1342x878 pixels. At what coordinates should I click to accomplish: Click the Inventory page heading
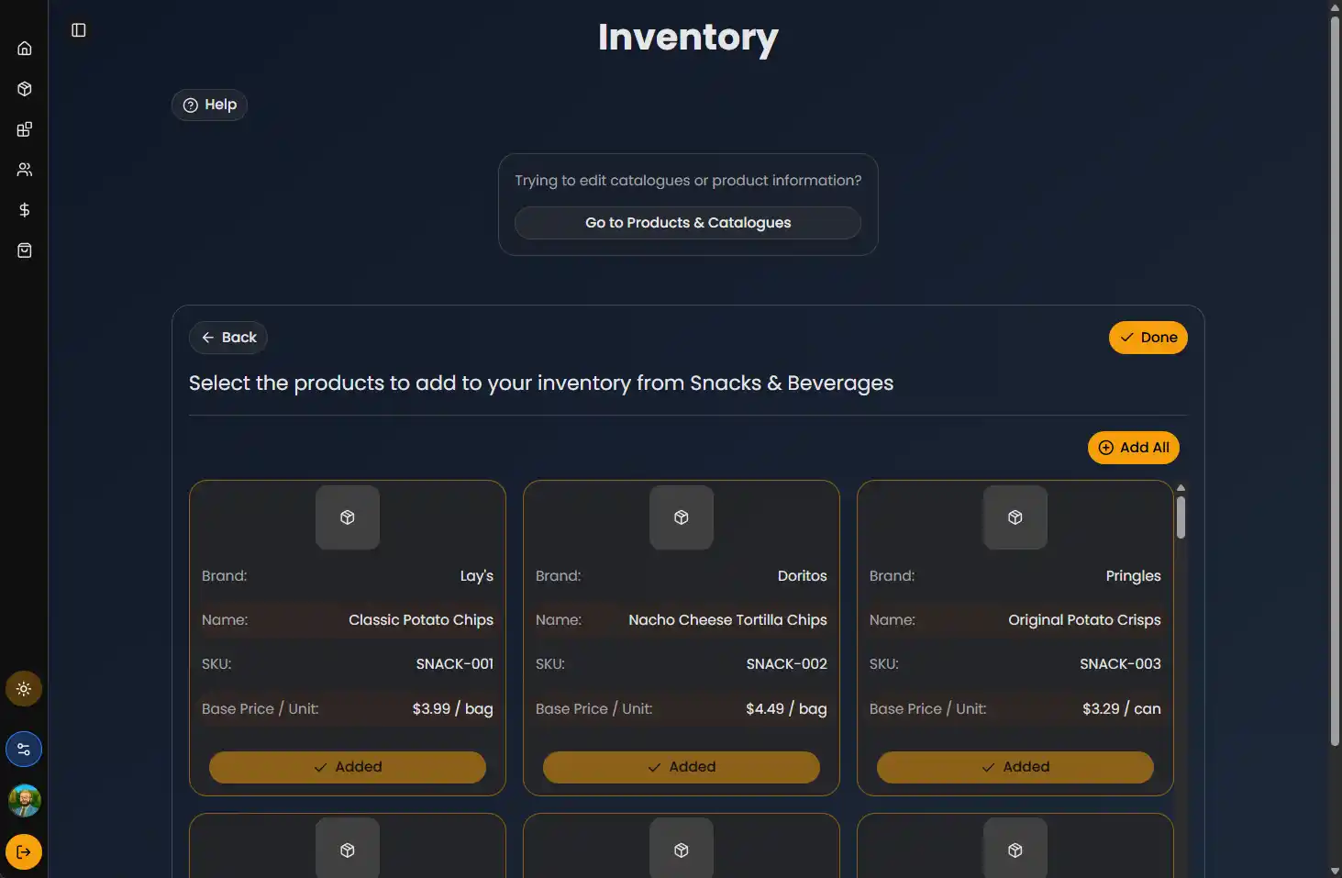coord(688,38)
